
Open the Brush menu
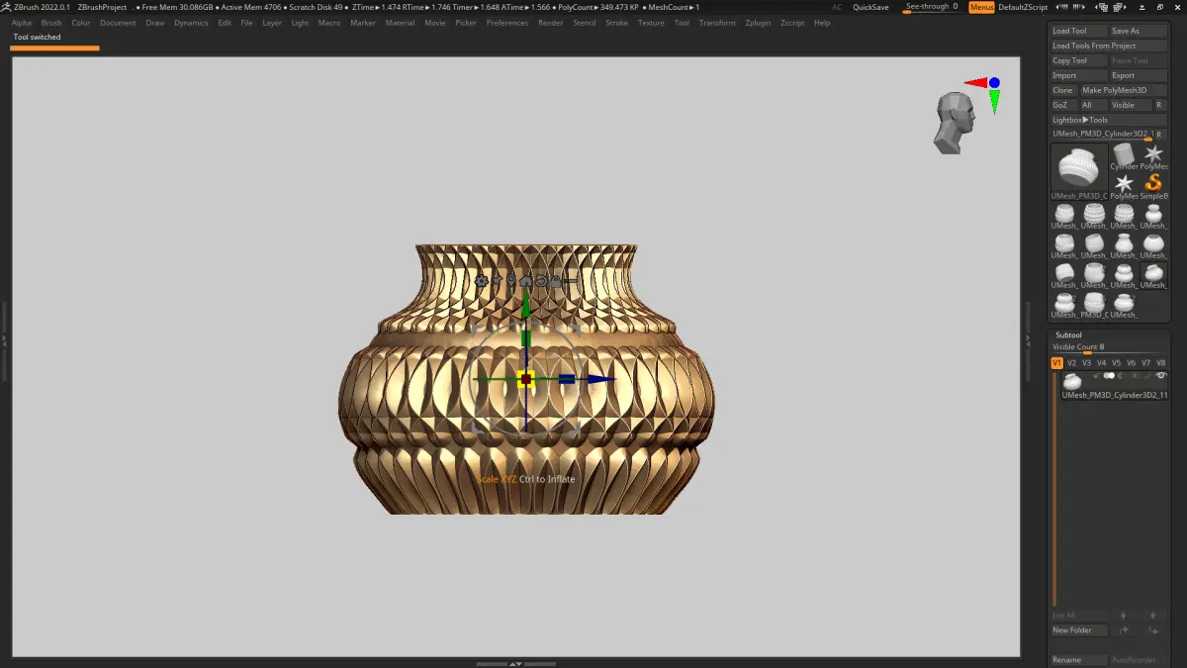51,23
